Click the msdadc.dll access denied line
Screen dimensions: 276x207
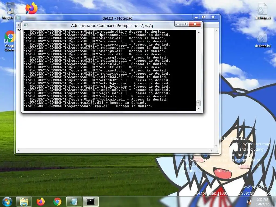[95, 32]
